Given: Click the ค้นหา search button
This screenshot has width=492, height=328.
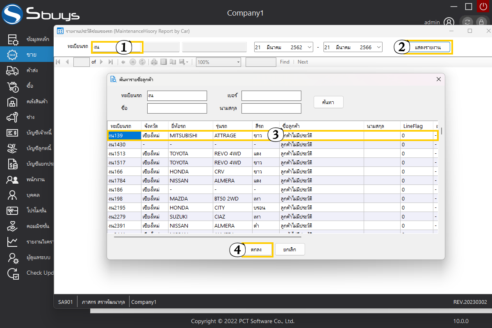Looking at the screenshot, I should [328, 102].
